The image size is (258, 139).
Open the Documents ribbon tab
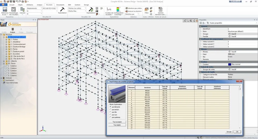[x=60, y=5]
